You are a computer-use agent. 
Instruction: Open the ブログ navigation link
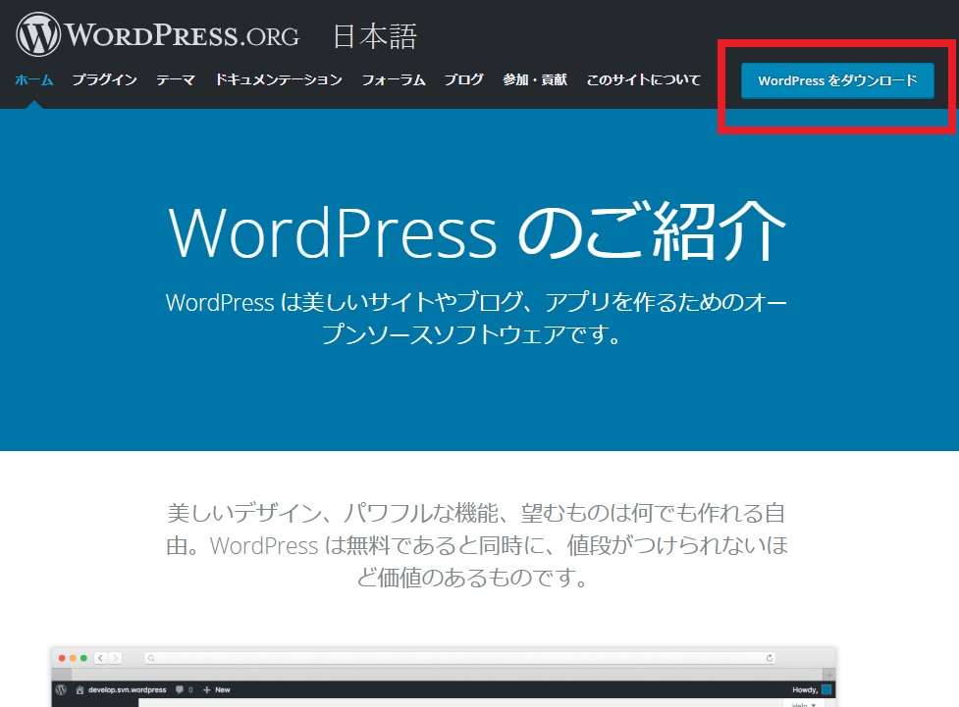point(463,79)
